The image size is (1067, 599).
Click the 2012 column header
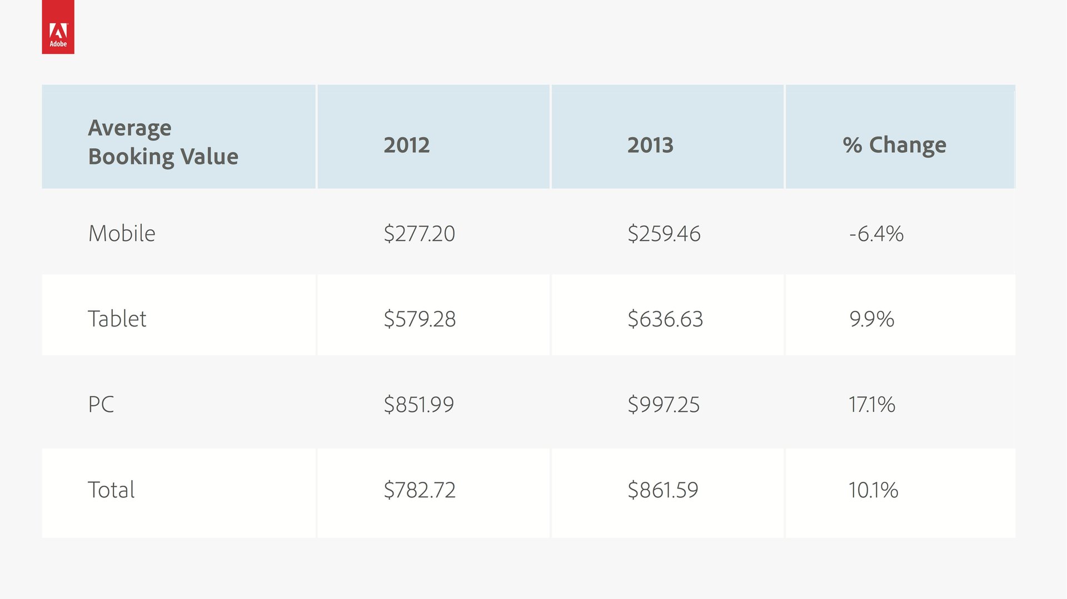[407, 145]
